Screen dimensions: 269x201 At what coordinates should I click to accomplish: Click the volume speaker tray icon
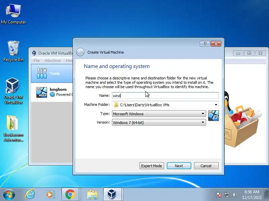[x=235, y=195]
